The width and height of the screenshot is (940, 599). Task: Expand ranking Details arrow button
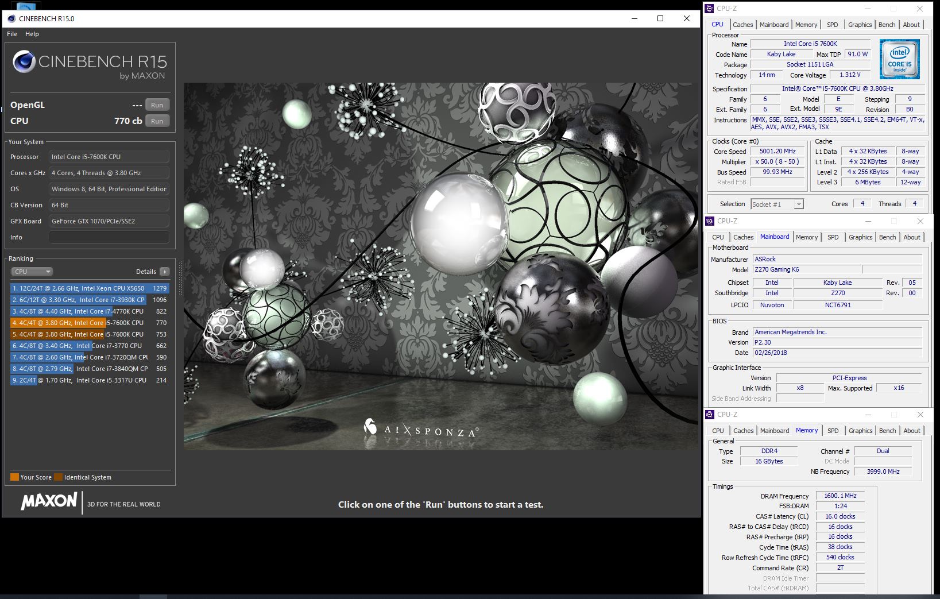165,272
